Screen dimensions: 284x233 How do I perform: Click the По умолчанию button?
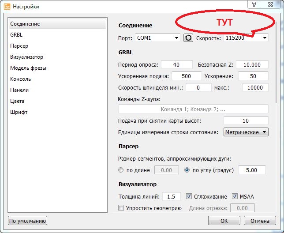click(27, 221)
